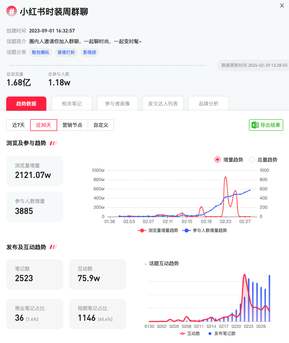This screenshot has height=343, width=289.
Task: Click the 视频笔记占比 1146 card
Action: (x=98, y=314)
